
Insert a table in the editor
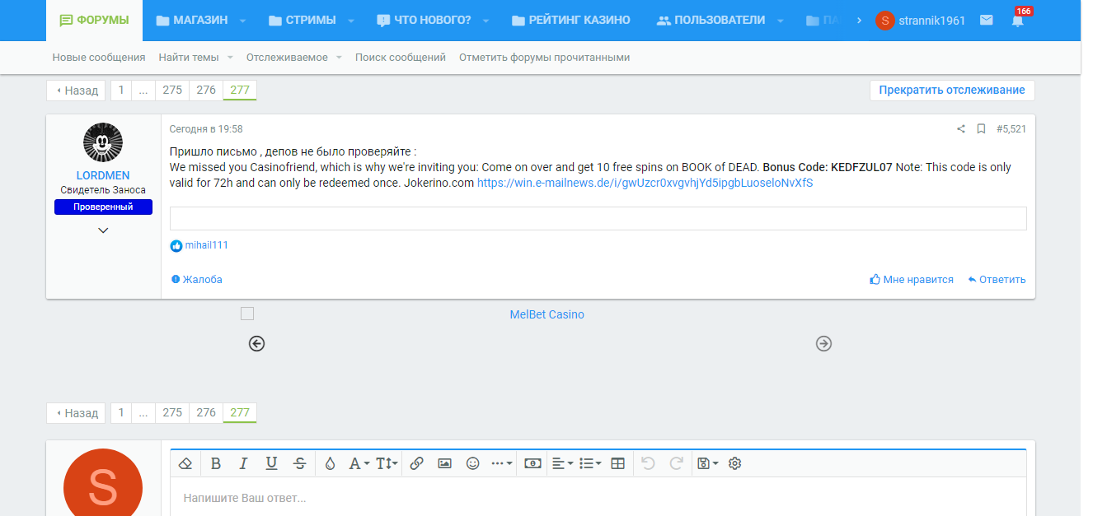[617, 463]
